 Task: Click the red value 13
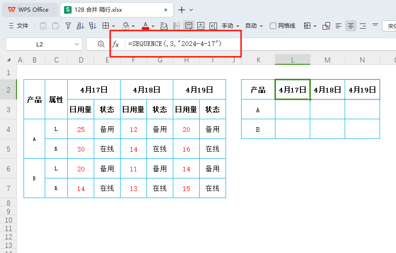[x=134, y=189]
